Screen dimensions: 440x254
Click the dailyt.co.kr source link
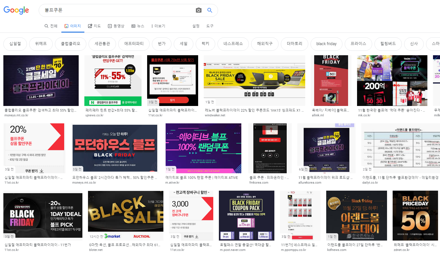coord(370,183)
